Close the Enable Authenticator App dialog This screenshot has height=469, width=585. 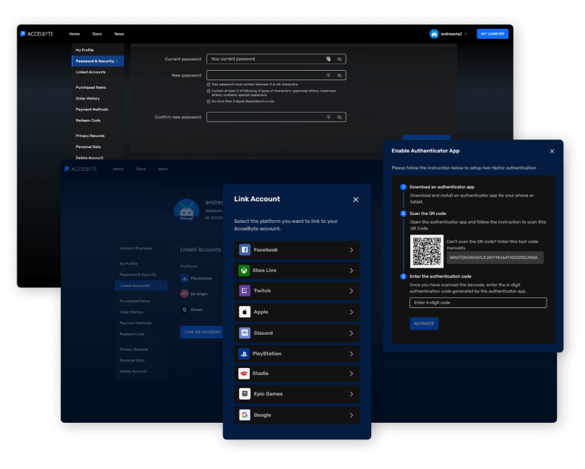(x=552, y=151)
